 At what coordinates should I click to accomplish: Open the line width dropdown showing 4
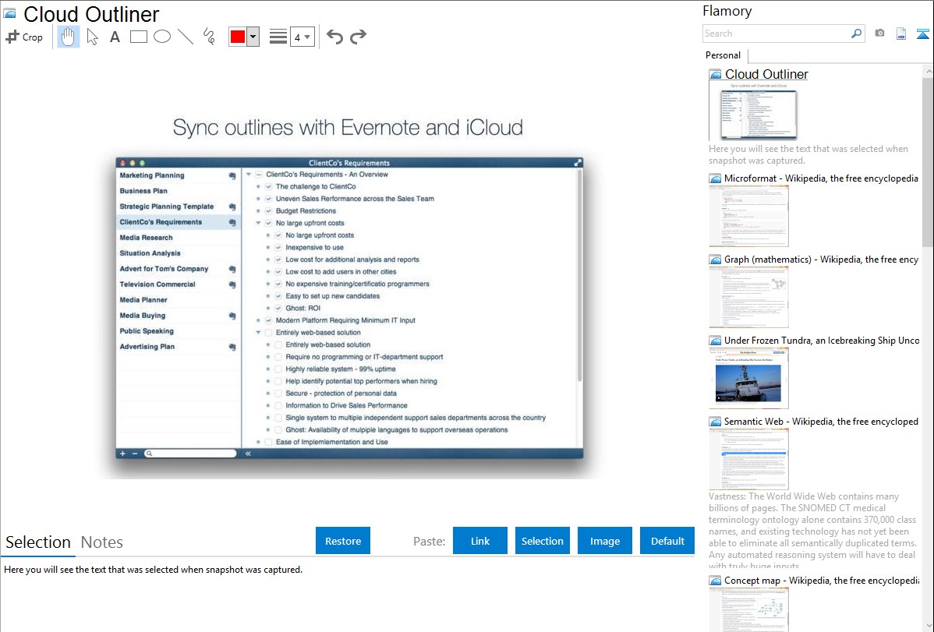pos(302,37)
